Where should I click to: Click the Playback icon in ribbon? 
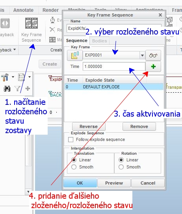(5, 23)
